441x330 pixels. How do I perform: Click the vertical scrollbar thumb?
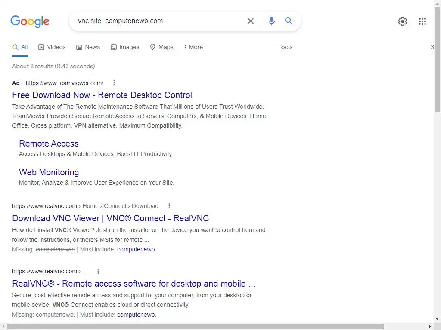point(438,60)
